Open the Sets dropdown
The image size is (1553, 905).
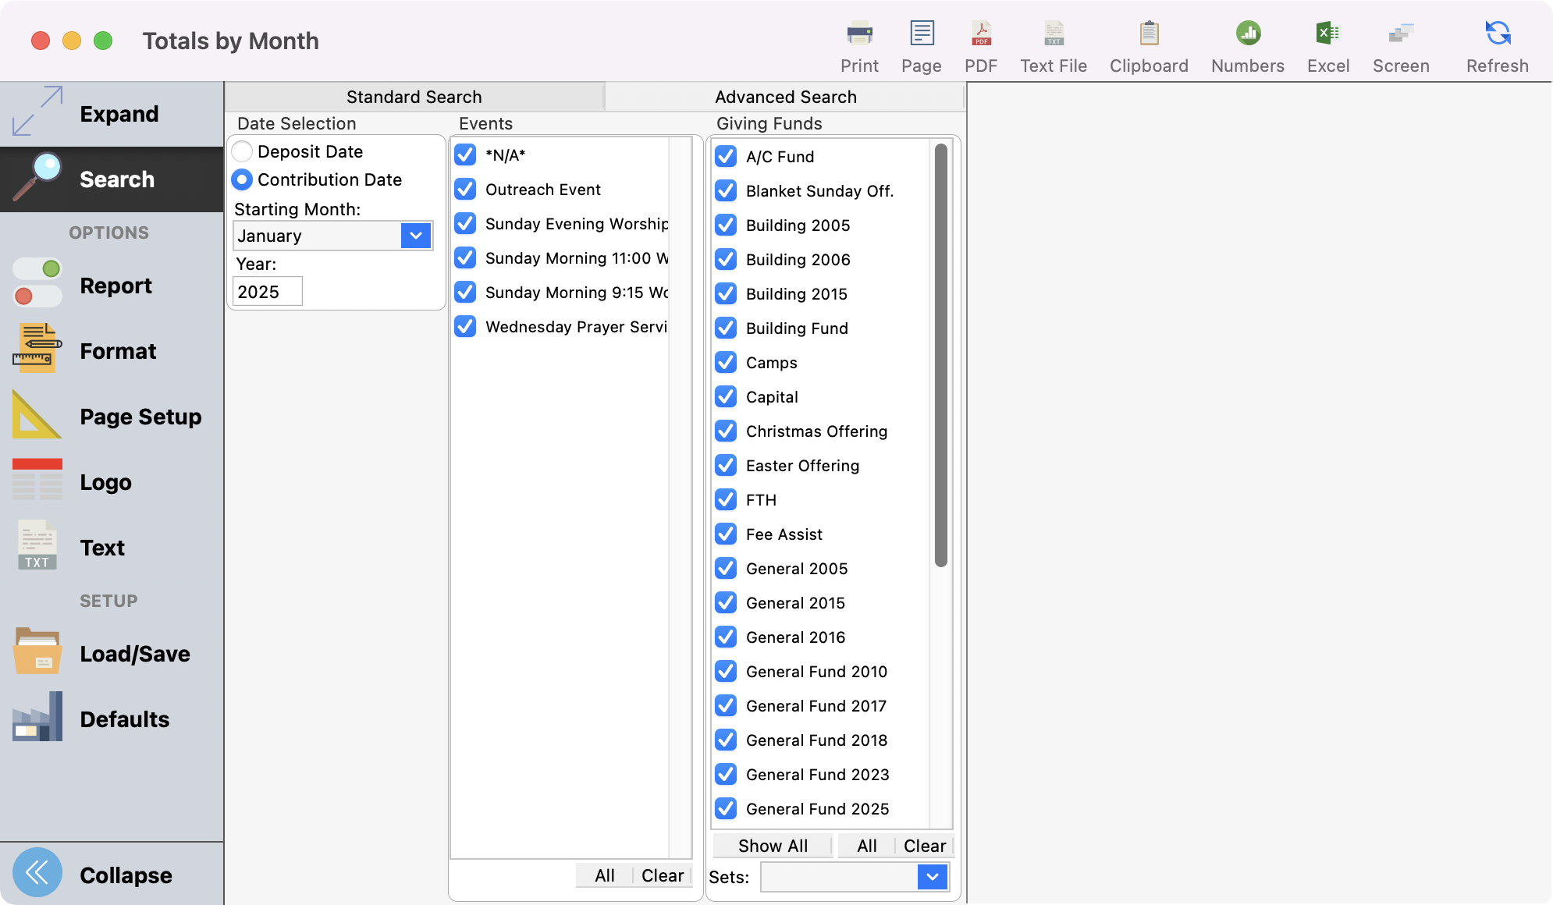(x=932, y=877)
